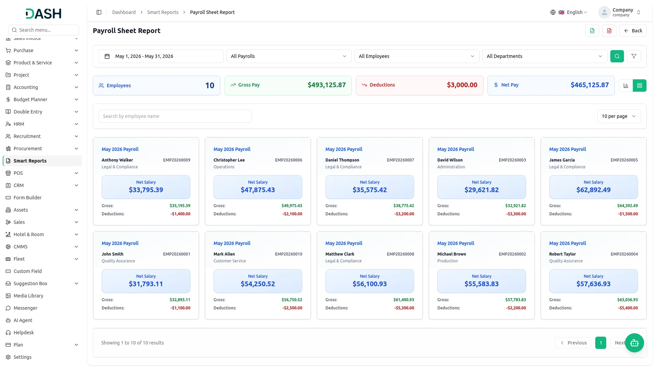The width and height of the screenshot is (655, 368).
Task: Open the All Departments dropdown
Action: pyautogui.click(x=545, y=56)
